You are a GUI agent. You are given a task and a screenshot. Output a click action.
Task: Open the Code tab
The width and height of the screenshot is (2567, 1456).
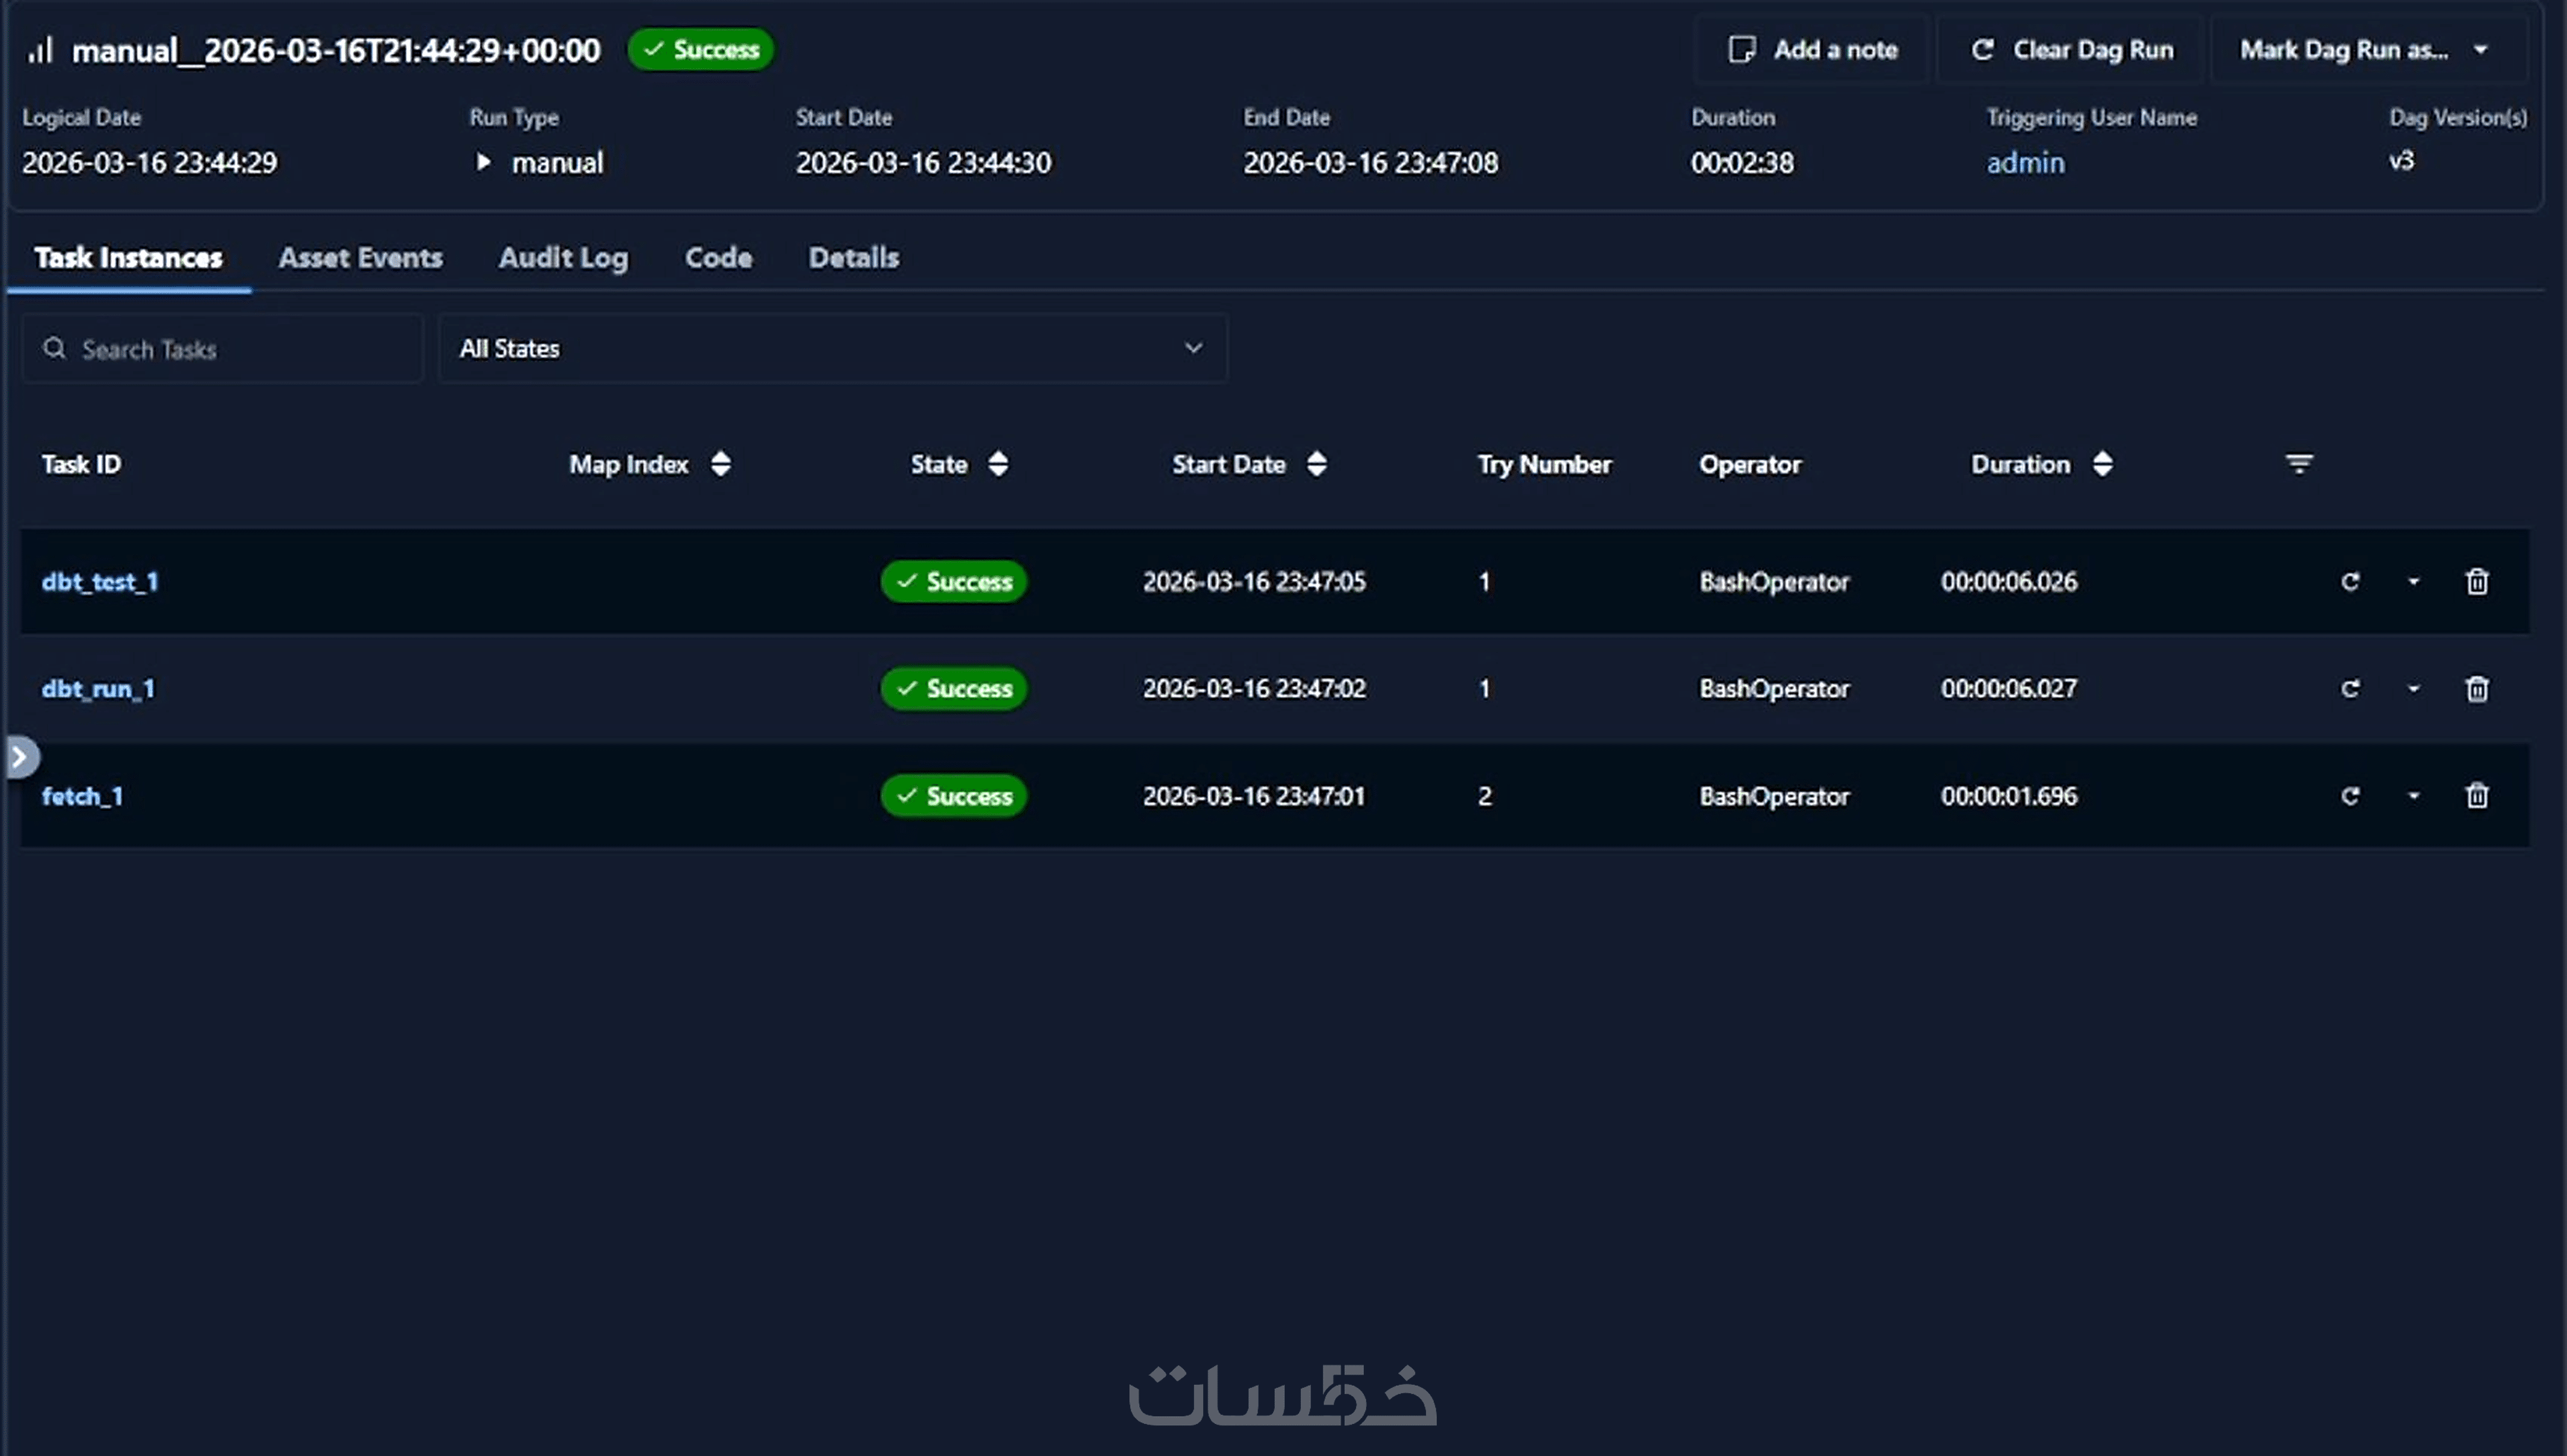[718, 258]
